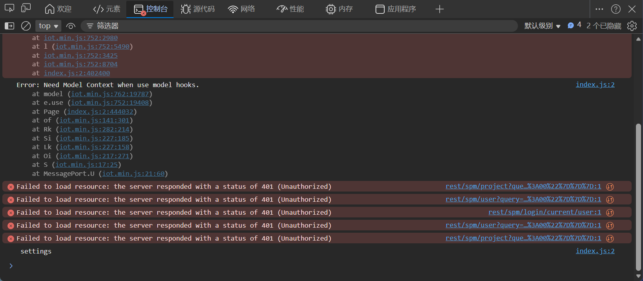Click network icon beside last project link
Image resolution: width=643 pixels, height=281 pixels.
click(610, 239)
